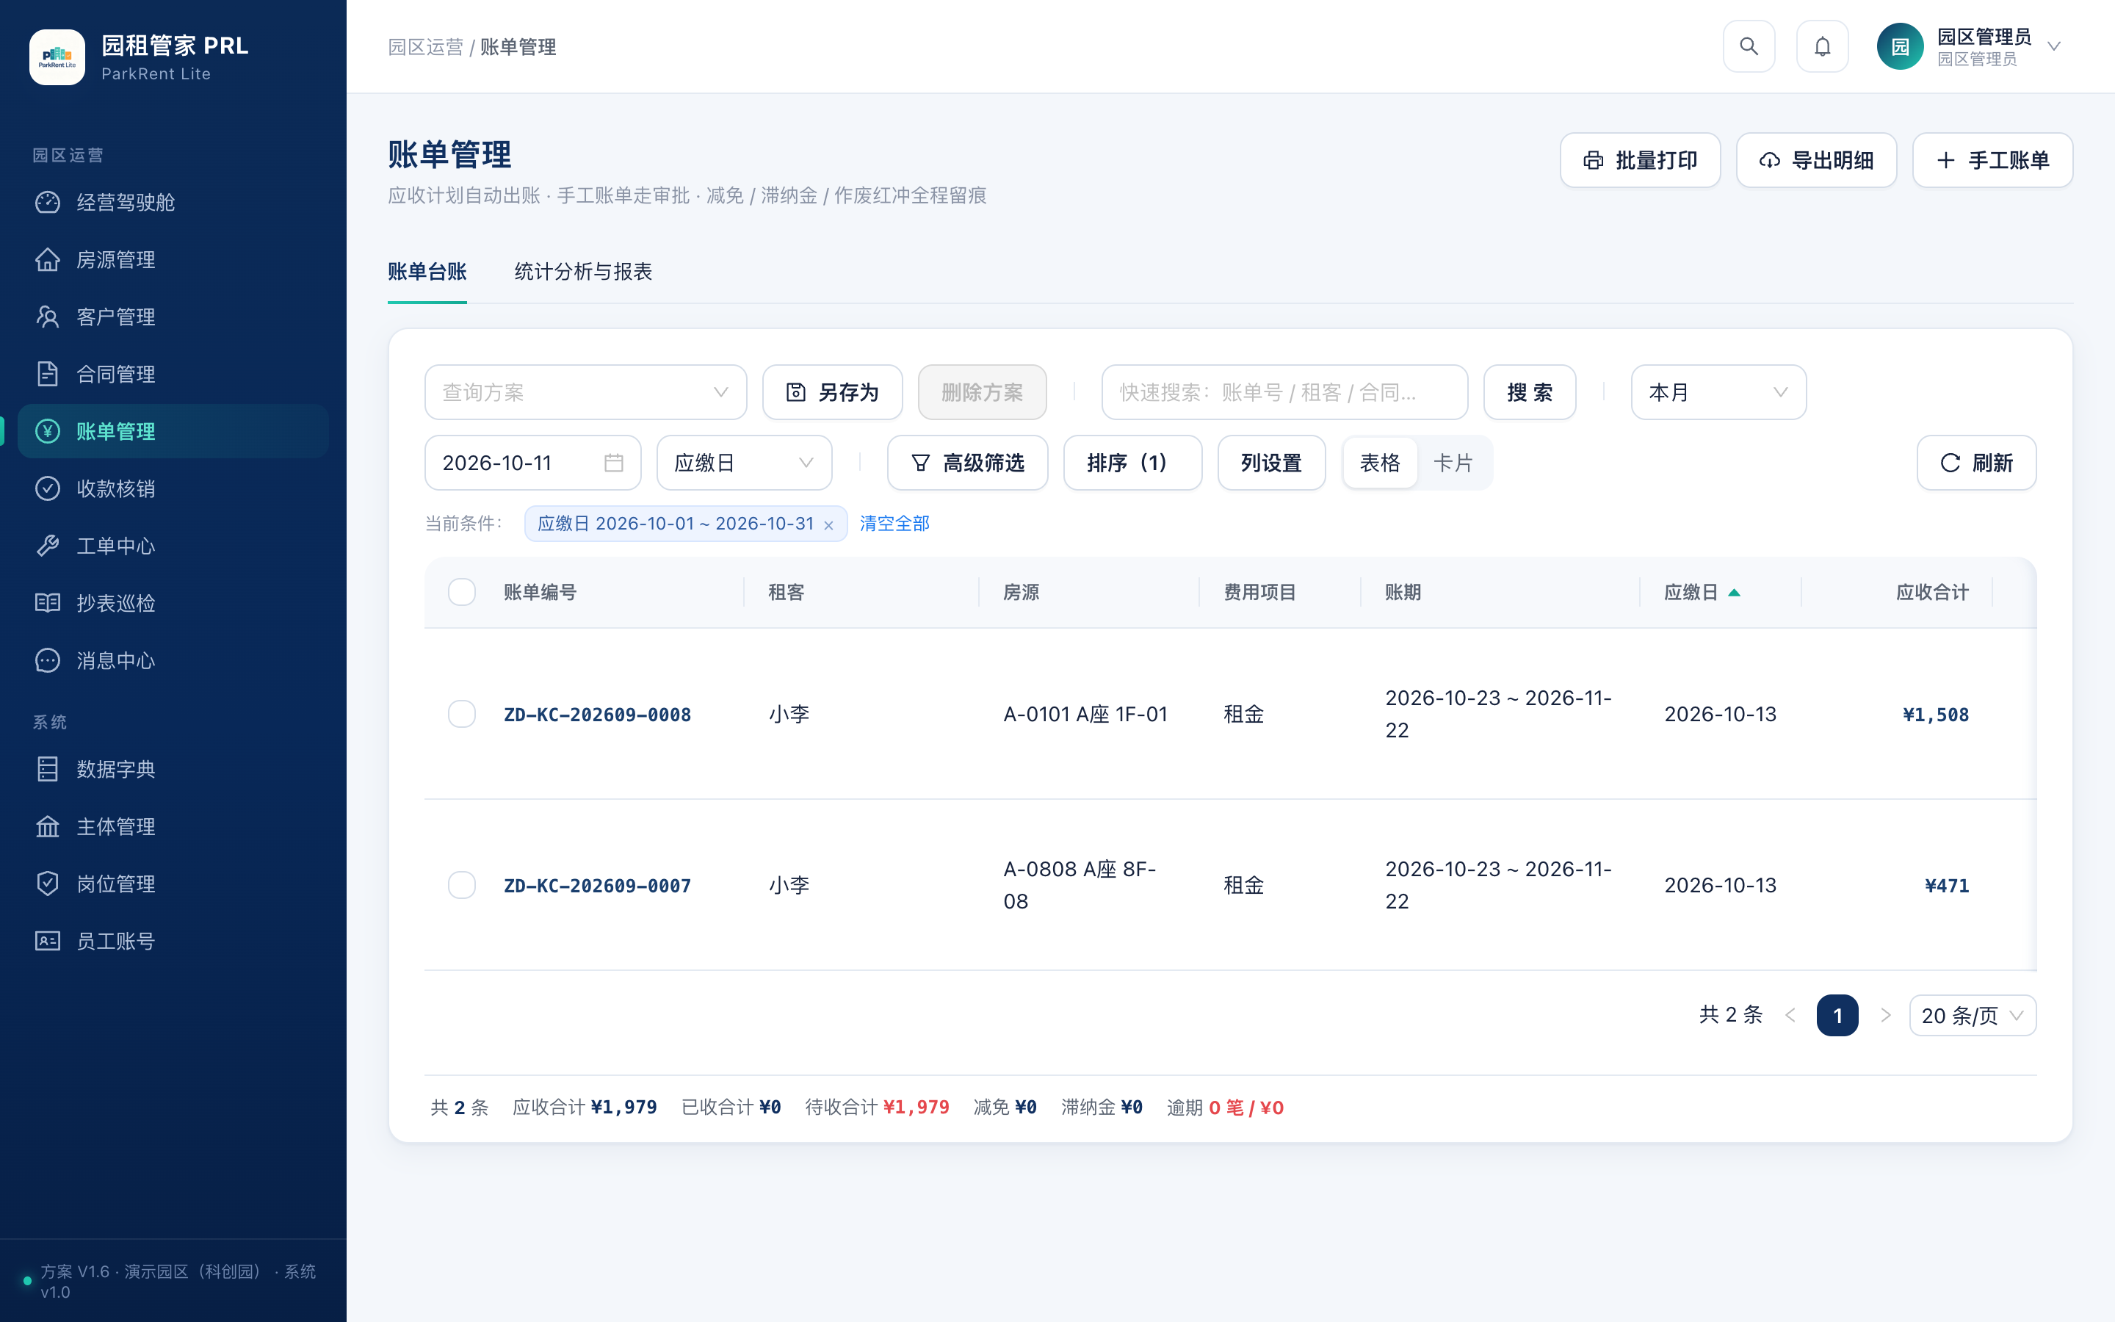Viewport: 2115px width, 1322px height.
Task: Open 高级筛选 filter panel
Action: (x=966, y=463)
